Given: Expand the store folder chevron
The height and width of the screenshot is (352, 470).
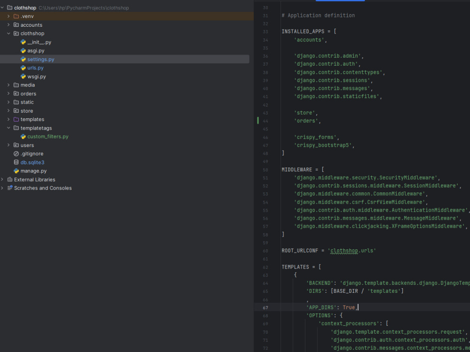Looking at the screenshot, I should point(8,111).
